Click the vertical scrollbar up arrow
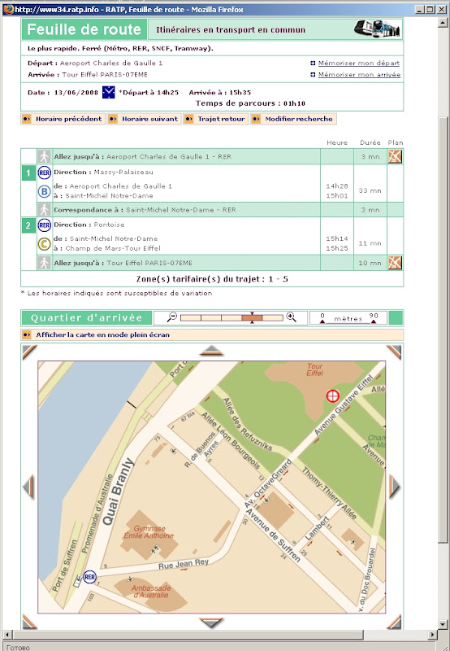The height and width of the screenshot is (651, 450). click(443, 23)
